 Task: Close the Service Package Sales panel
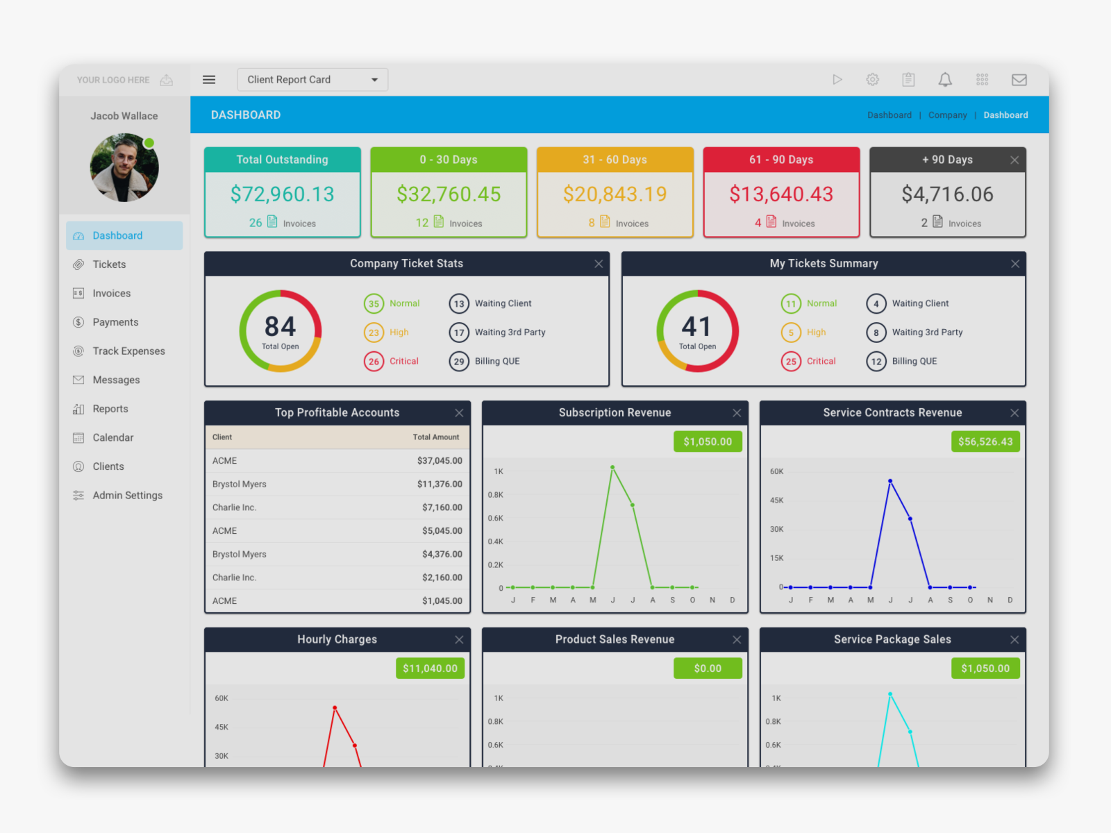(1014, 640)
